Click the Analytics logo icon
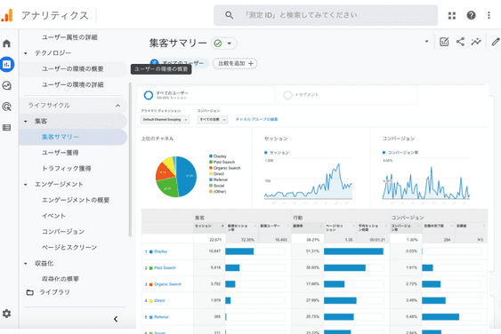The image size is (501, 334). 7,15
